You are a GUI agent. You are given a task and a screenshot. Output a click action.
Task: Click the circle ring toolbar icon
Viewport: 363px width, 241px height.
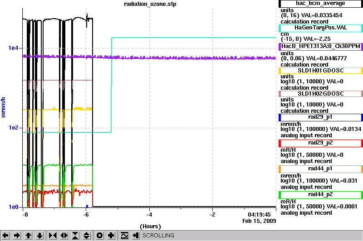tap(100, 236)
